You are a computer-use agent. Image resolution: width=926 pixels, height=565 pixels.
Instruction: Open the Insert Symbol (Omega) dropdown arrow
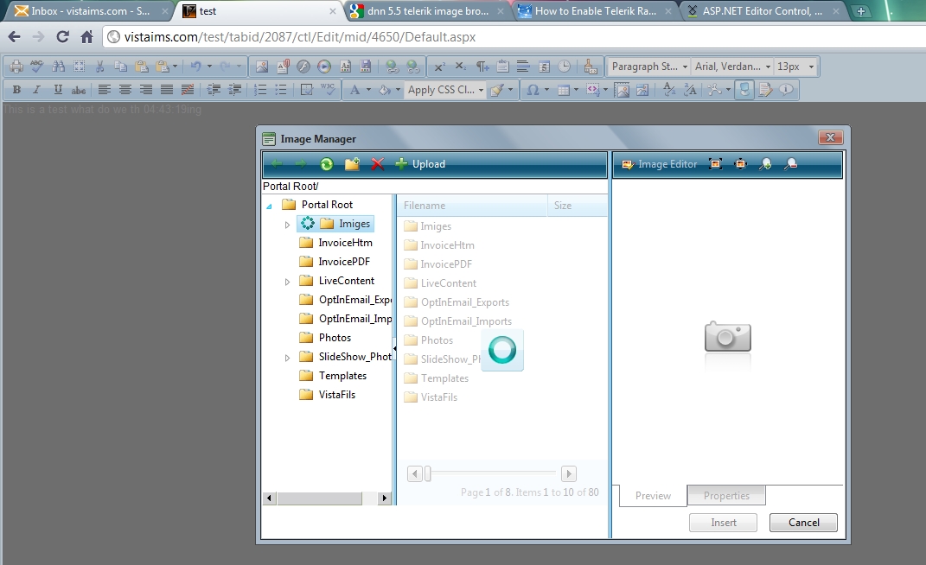(546, 90)
